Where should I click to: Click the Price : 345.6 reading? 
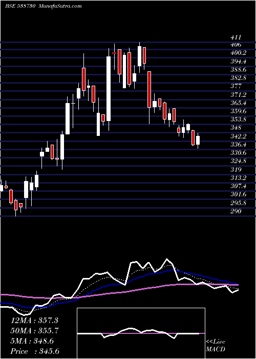pyautogui.click(x=35, y=351)
